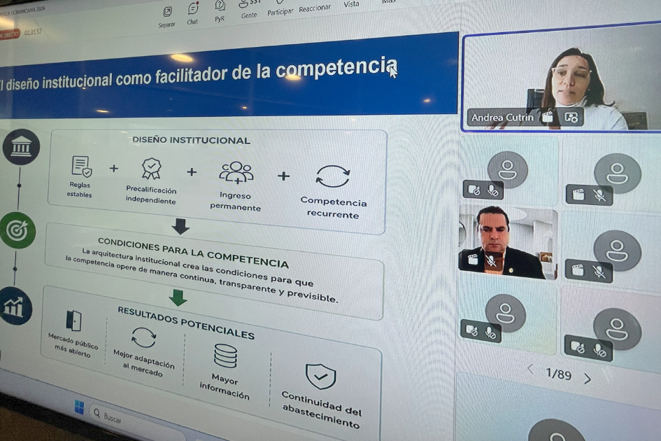Click the DISEÑO INSTITUCIONAL heading

pos(191,140)
